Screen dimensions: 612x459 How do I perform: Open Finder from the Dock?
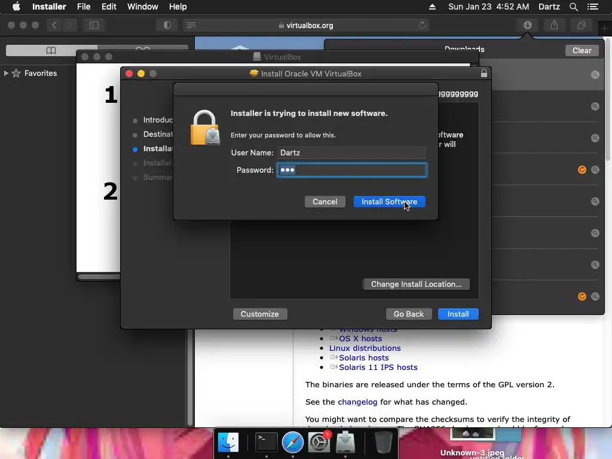pos(228,443)
